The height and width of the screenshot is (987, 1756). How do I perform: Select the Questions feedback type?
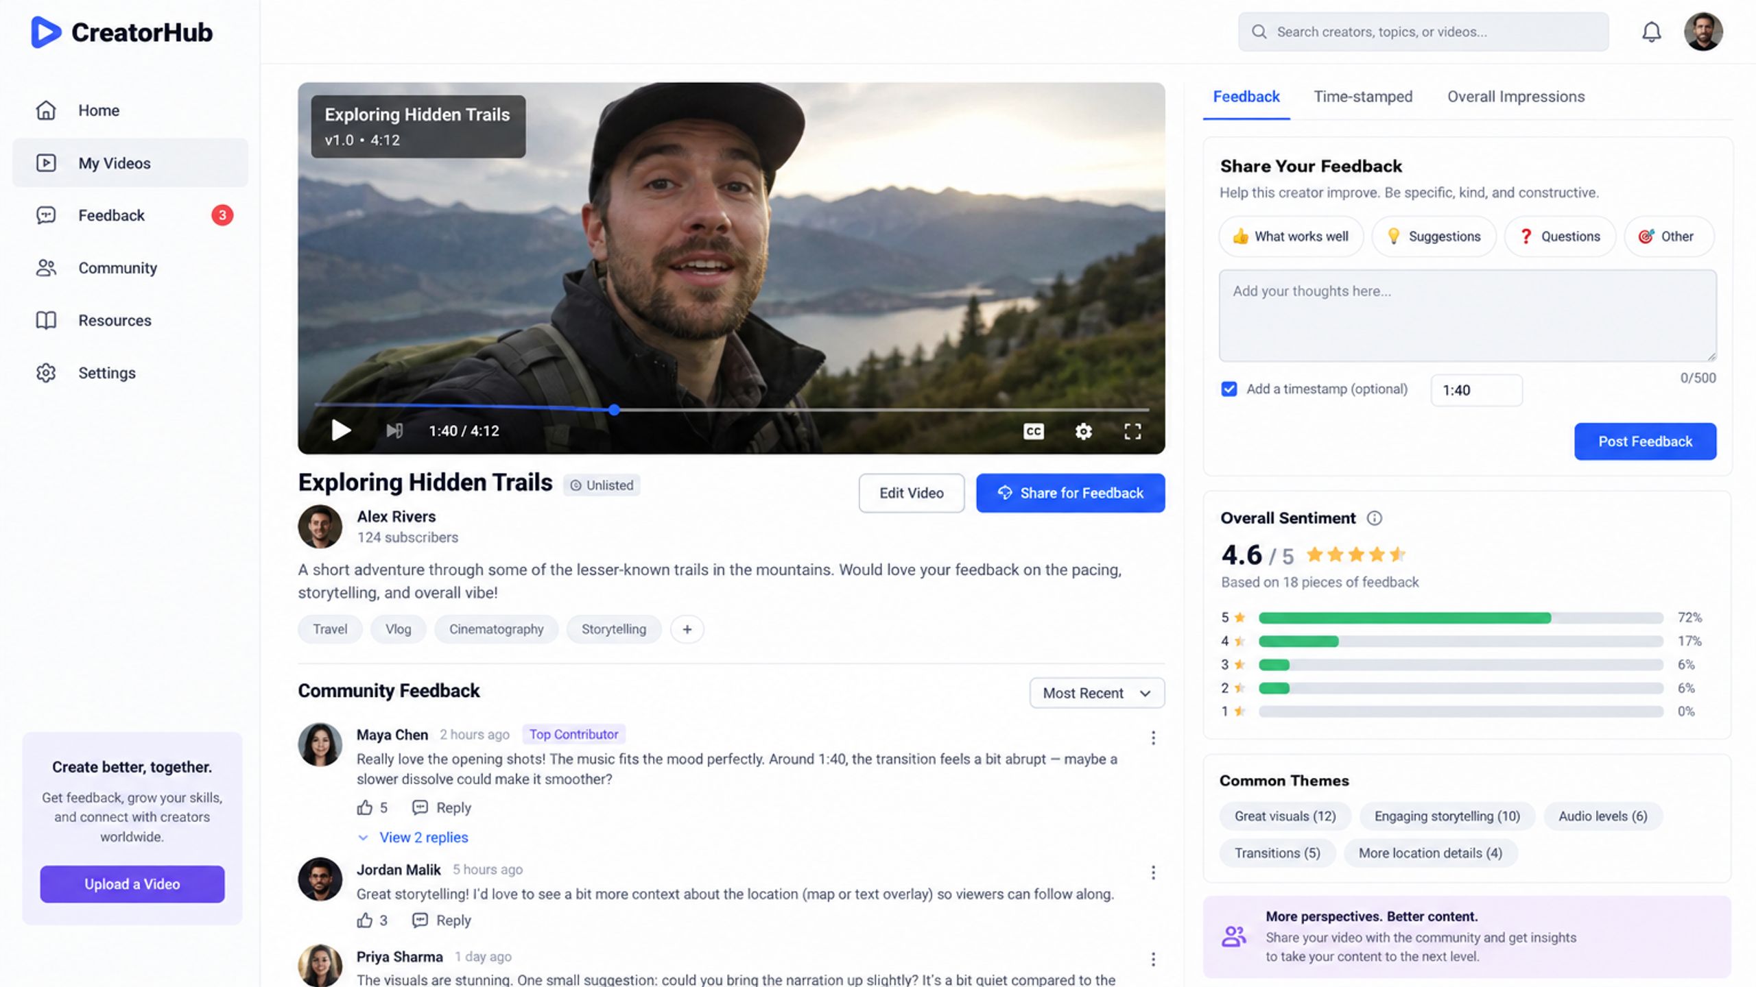1560,236
